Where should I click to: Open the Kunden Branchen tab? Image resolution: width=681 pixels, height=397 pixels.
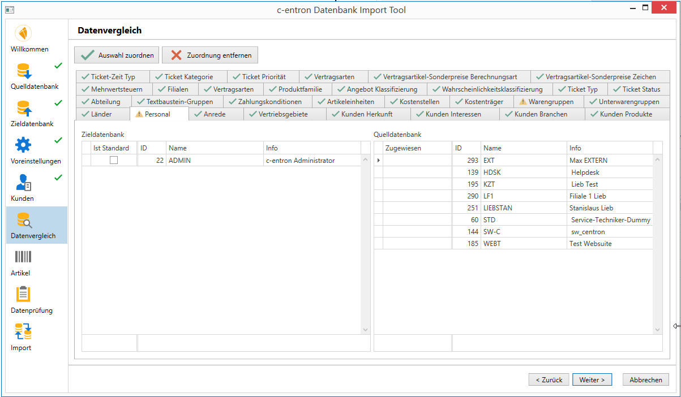pyautogui.click(x=541, y=114)
